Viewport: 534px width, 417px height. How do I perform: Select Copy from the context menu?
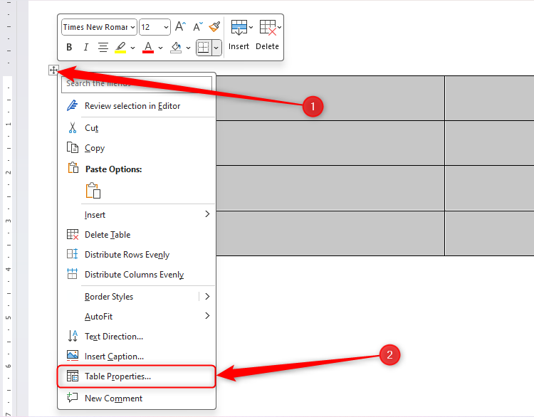[137, 148]
